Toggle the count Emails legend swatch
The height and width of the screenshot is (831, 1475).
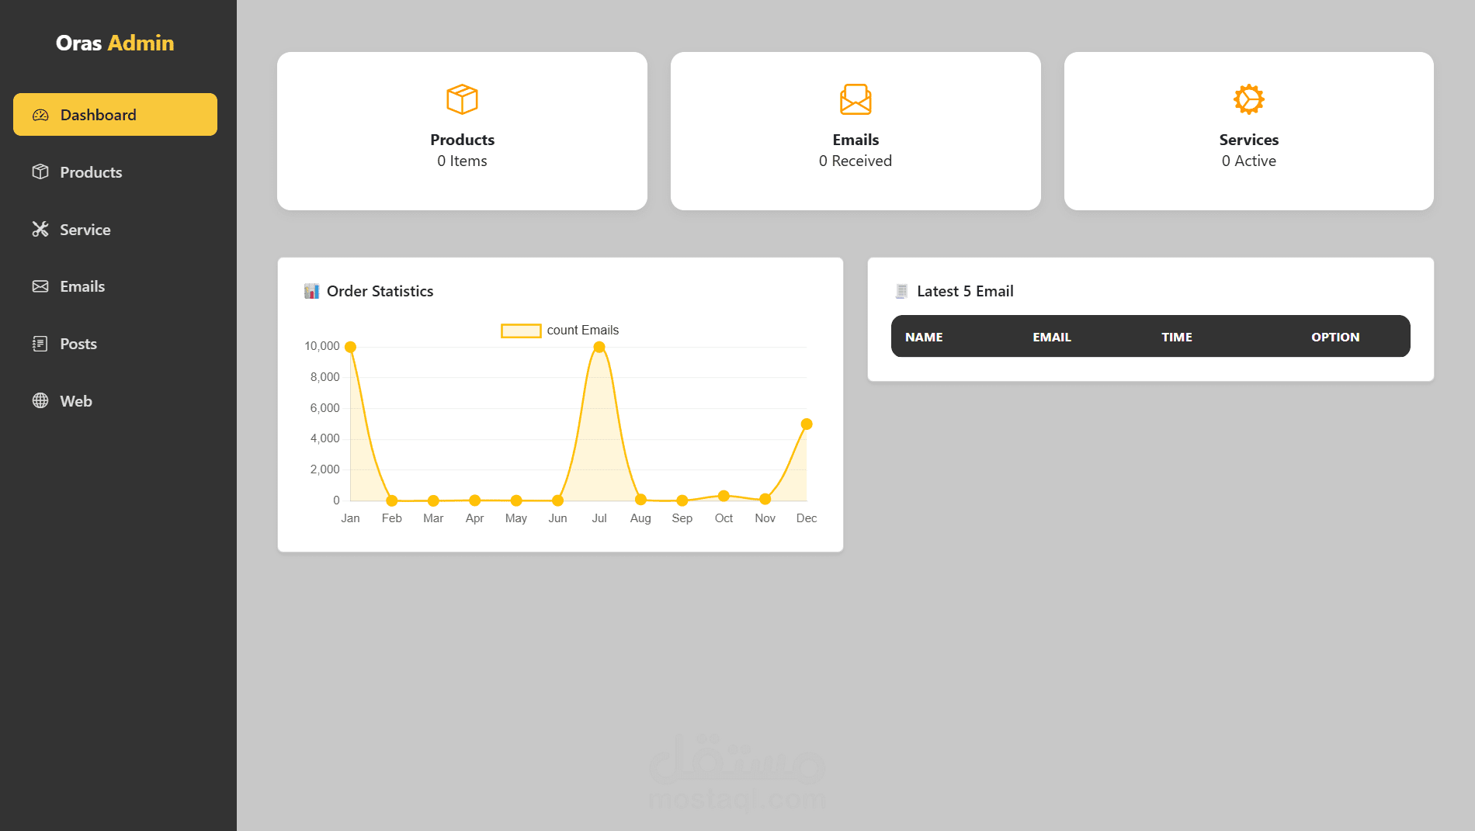[521, 331]
